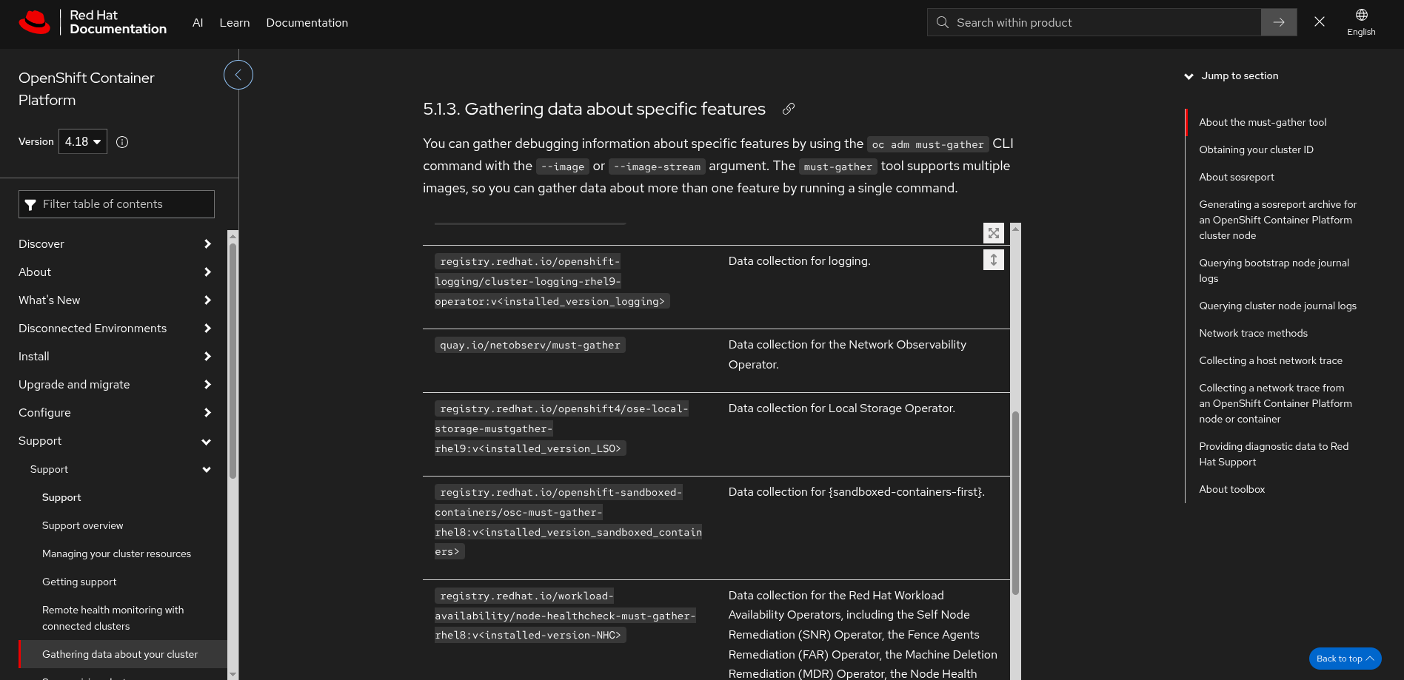Click the filter funnel icon
The image size is (1404, 680).
click(x=30, y=205)
